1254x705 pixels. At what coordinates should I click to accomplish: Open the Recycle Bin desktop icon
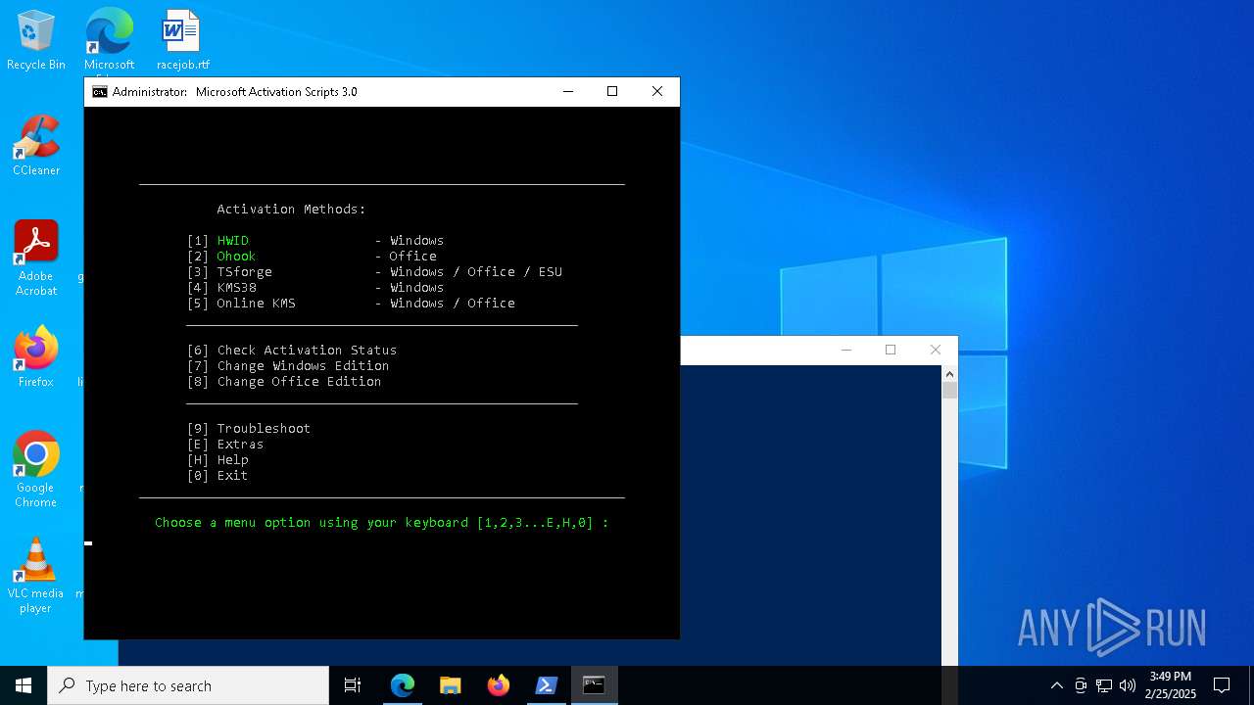[x=36, y=40]
